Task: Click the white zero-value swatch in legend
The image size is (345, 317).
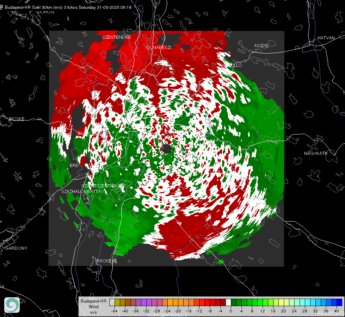Action: tap(228, 303)
